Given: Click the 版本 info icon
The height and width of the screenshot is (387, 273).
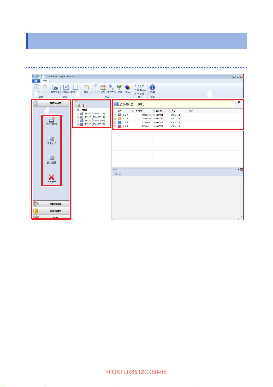Looking at the screenshot, I should click(x=152, y=87).
